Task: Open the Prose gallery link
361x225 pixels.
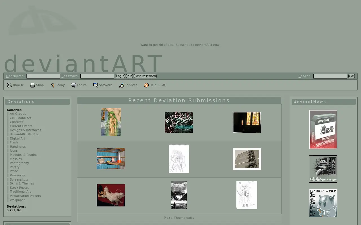Action: [x=14, y=171]
